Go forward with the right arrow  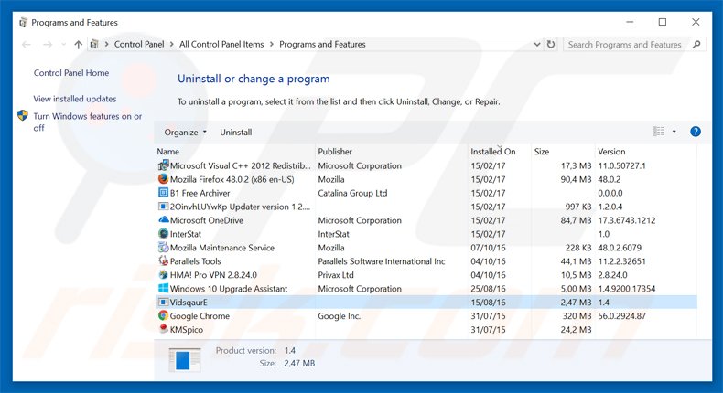[x=48, y=44]
